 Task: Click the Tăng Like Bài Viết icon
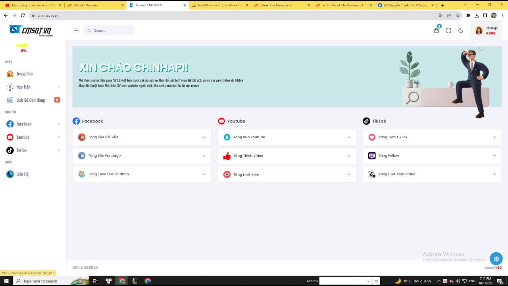click(82, 137)
